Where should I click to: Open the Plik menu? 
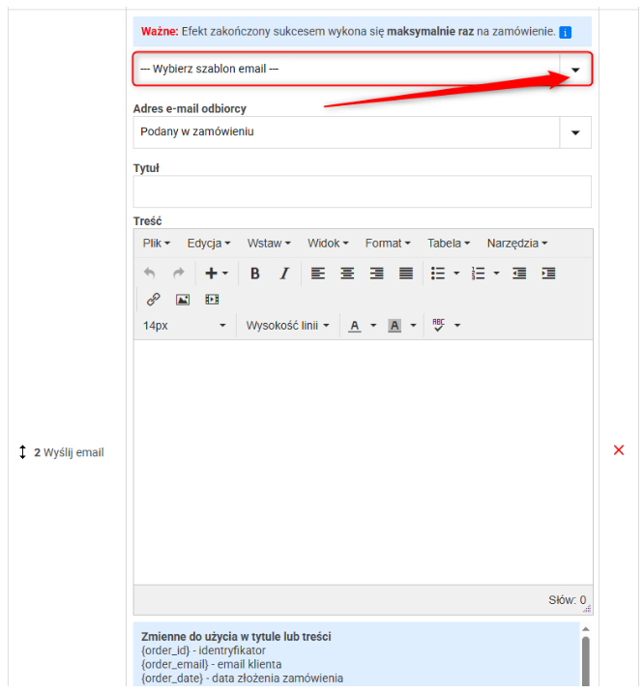coord(156,243)
